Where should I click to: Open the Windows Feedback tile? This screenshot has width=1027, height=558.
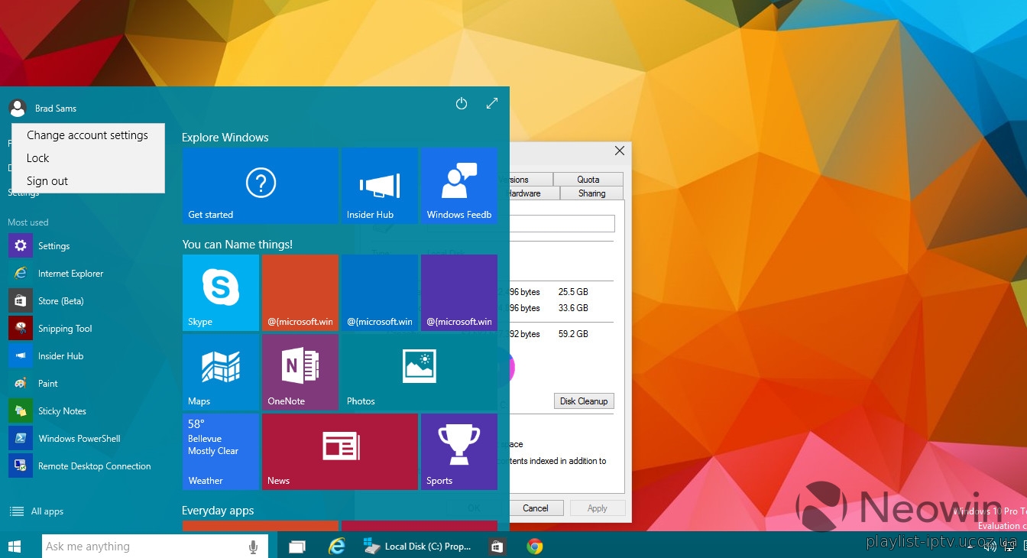coord(459,186)
